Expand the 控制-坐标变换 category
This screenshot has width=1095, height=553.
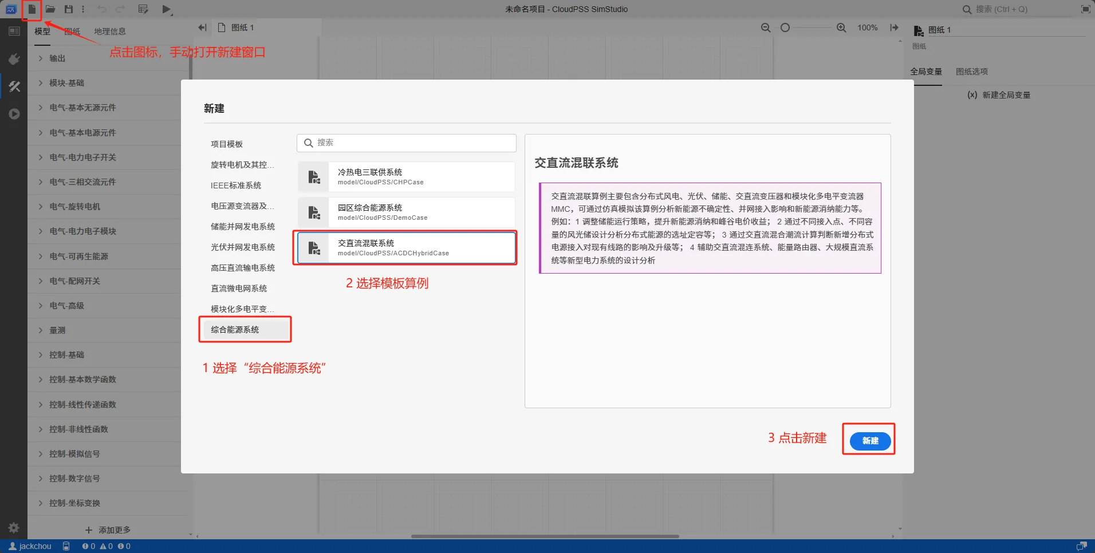108,503
